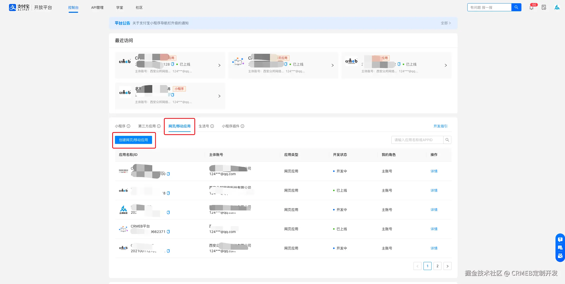
Task: Open first recently visited app card arrow
Action: tap(219, 65)
